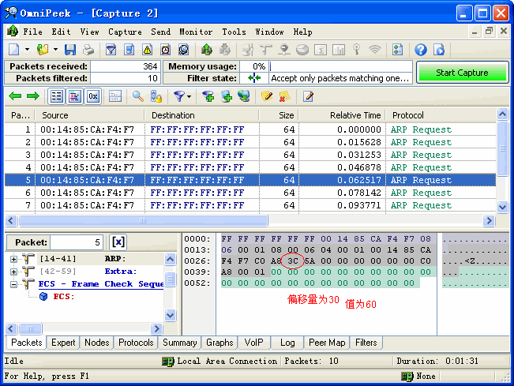Image resolution: width=514 pixels, height=386 pixels.
Task: Click the Protocol column header
Action: [441, 115]
